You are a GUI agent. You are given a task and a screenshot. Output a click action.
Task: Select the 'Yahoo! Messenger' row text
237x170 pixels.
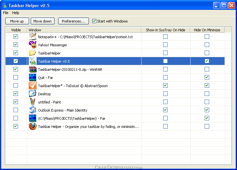[52, 45]
